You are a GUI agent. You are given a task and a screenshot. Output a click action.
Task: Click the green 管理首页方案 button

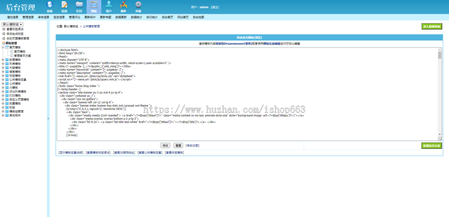[431, 145]
